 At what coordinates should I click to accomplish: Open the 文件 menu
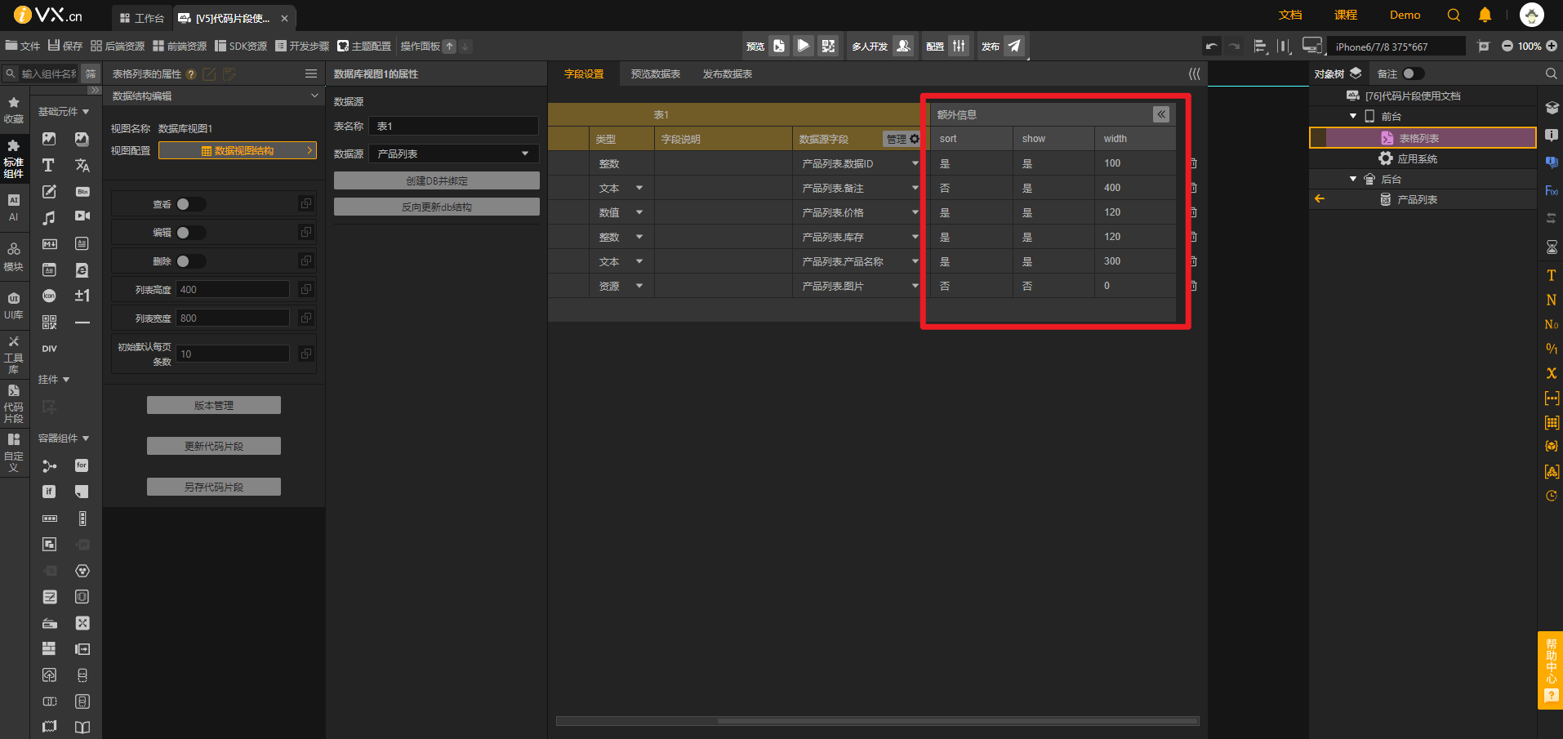22,47
